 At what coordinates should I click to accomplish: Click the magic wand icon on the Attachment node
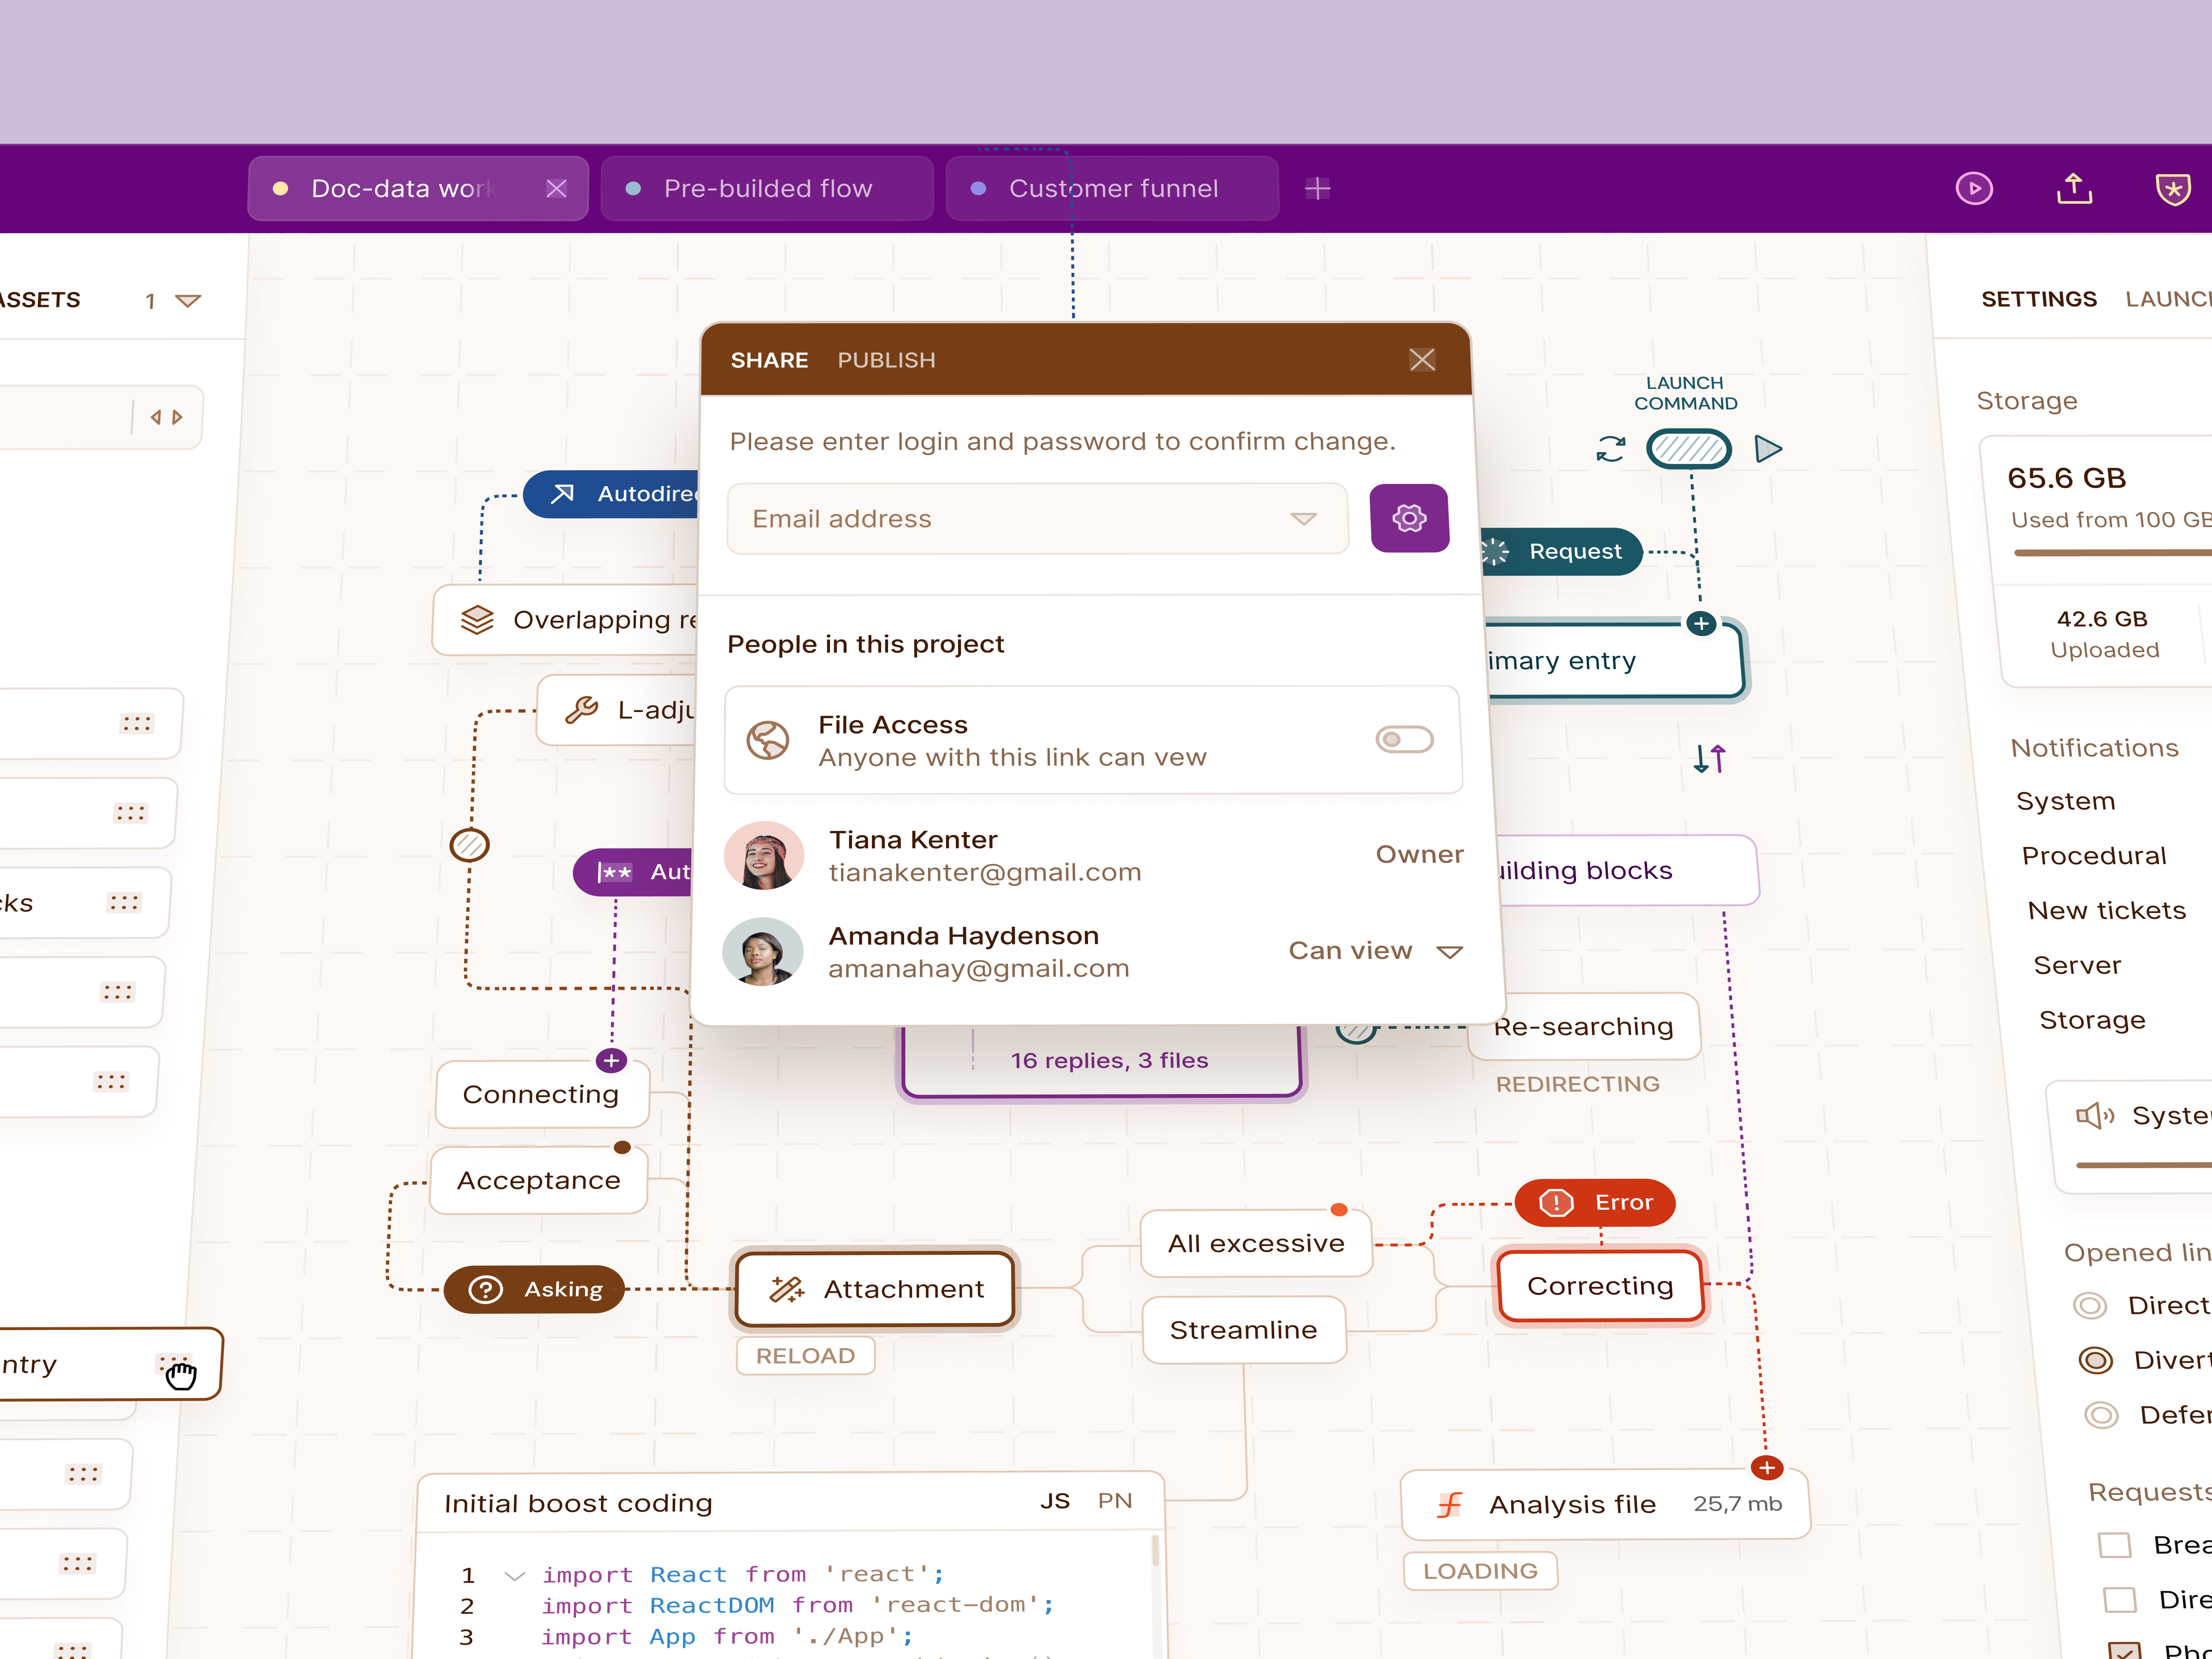tap(788, 1289)
